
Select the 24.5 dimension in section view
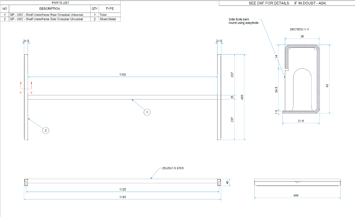coord(276,90)
